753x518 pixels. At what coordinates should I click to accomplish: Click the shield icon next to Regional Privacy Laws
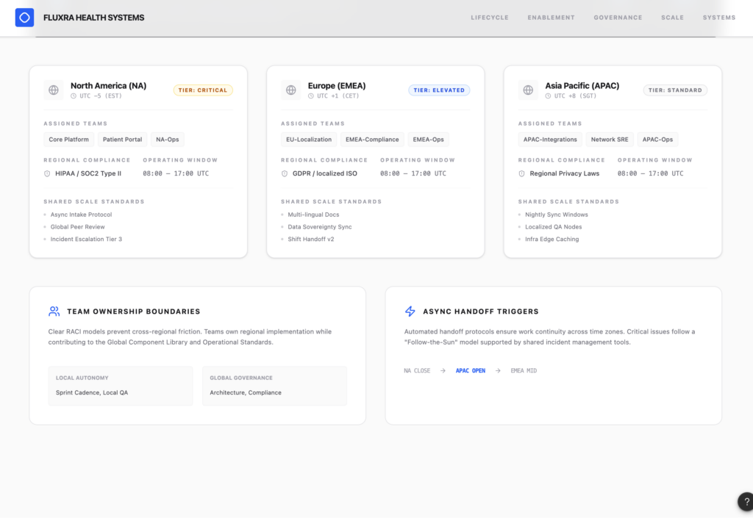(x=521, y=173)
